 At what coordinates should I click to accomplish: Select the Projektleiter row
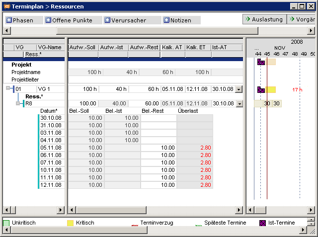coord(25,79)
